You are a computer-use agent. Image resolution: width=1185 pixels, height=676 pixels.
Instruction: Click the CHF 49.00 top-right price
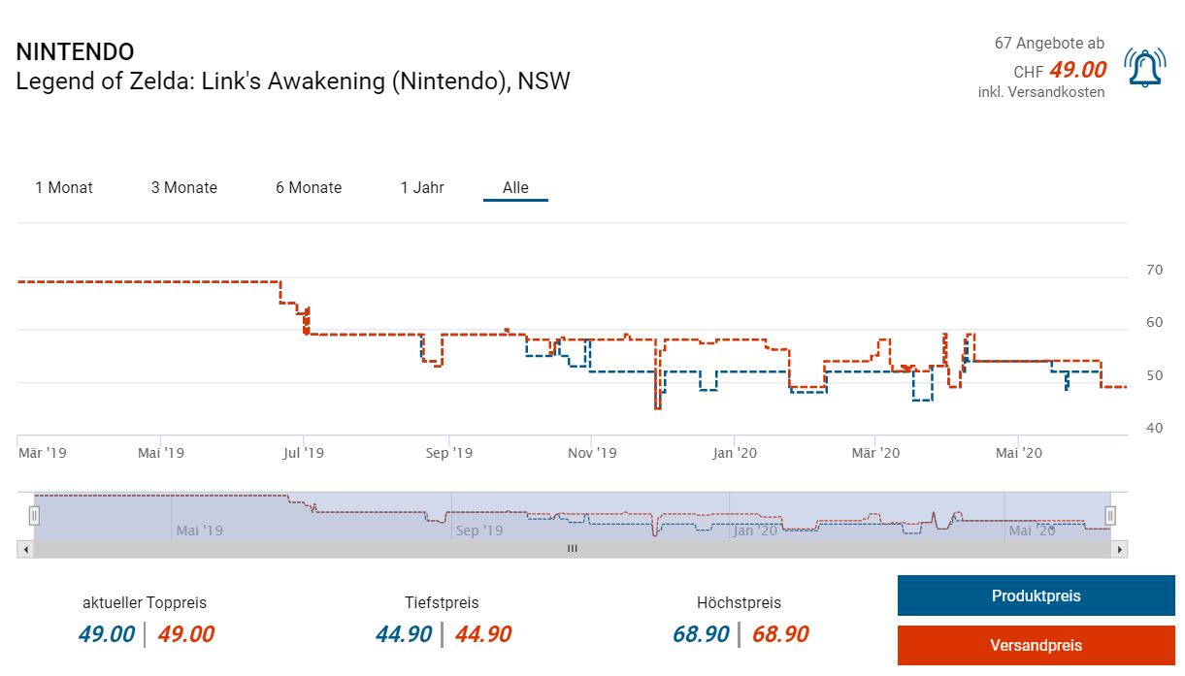point(1060,70)
